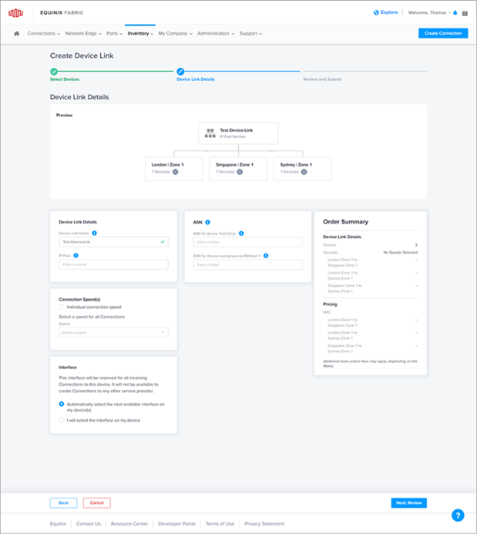The width and height of the screenshot is (477, 534).
Task: Click the Device Link Details step label
Action: pos(196,79)
